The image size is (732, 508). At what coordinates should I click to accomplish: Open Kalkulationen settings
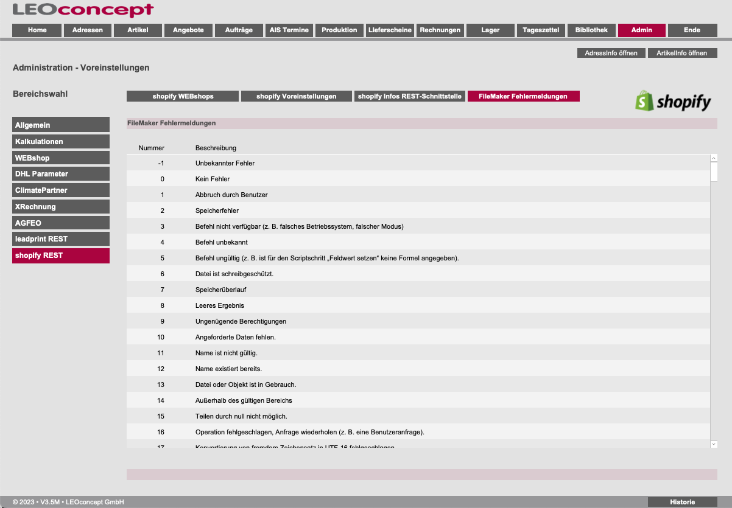(61, 141)
